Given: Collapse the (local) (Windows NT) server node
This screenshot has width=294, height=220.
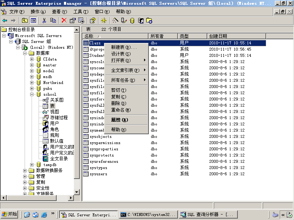Looking at the screenshot, I should [18, 47].
